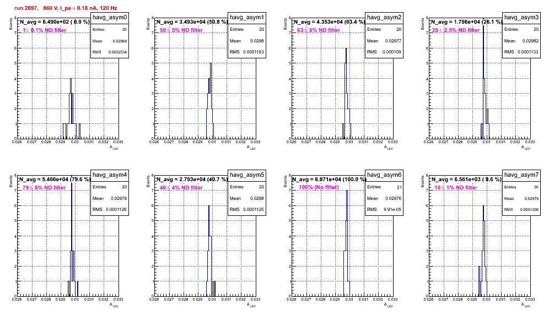The image size is (549, 315).
Task: Click the Events y-axis title of havg_asym0 plot
Action: (10, 24)
